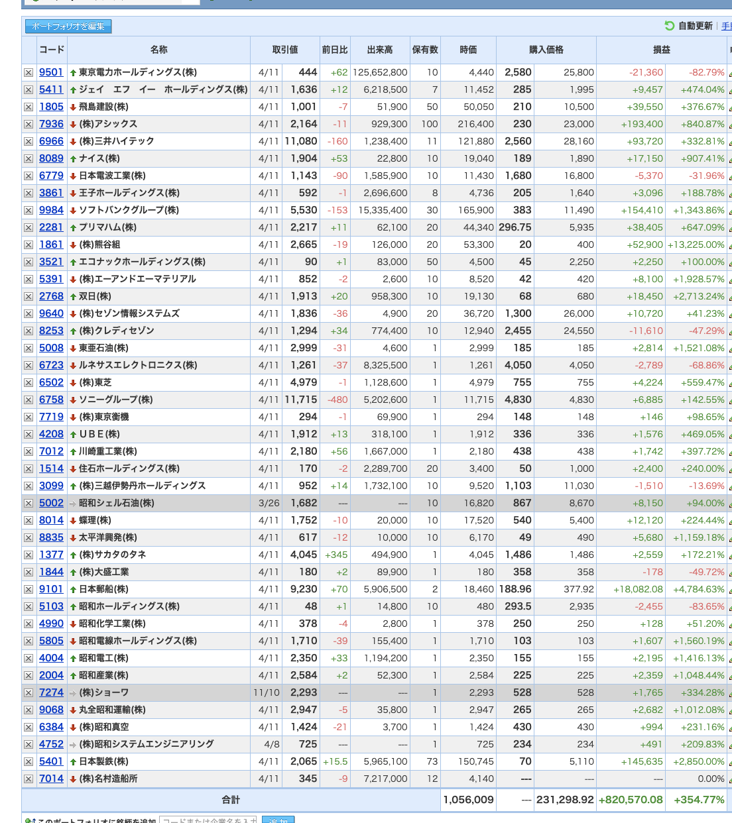Open stock code 3099 link
The image size is (732, 823).
coord(51,486)
